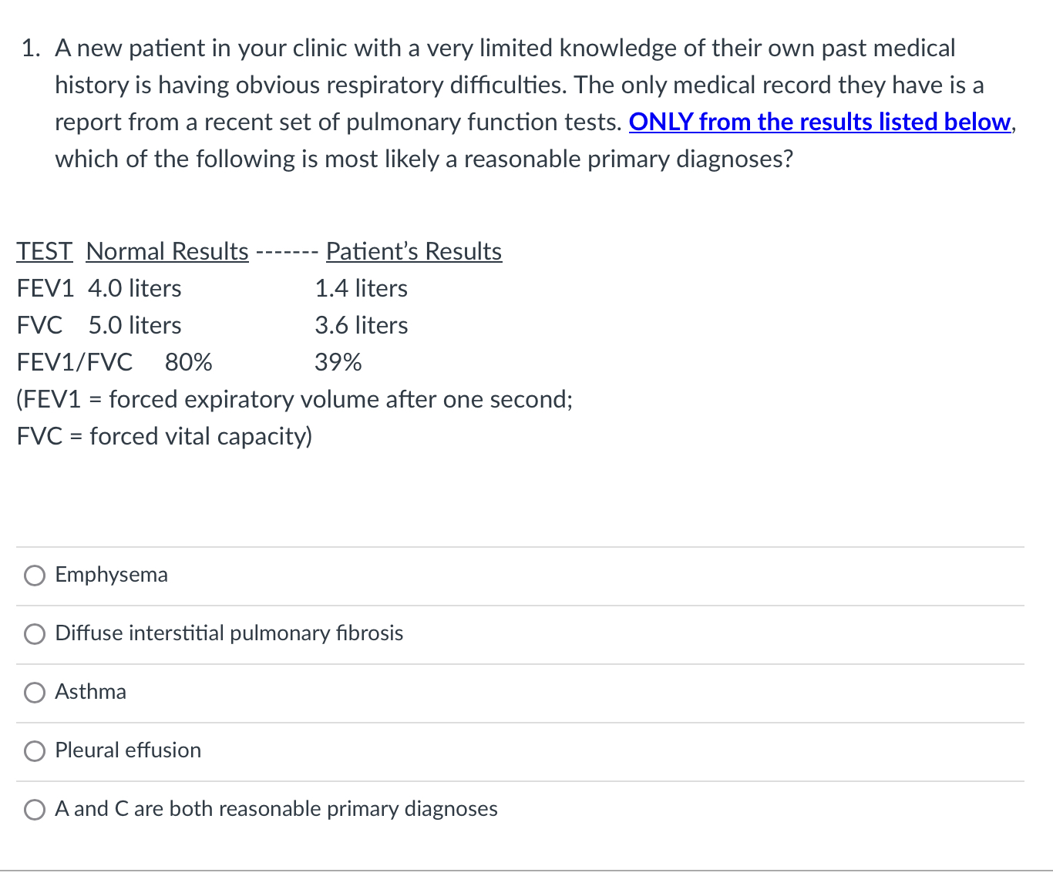Click the "FVC = forced vital capacity)" definition line

pyautogui.click(x=164, y=436)
